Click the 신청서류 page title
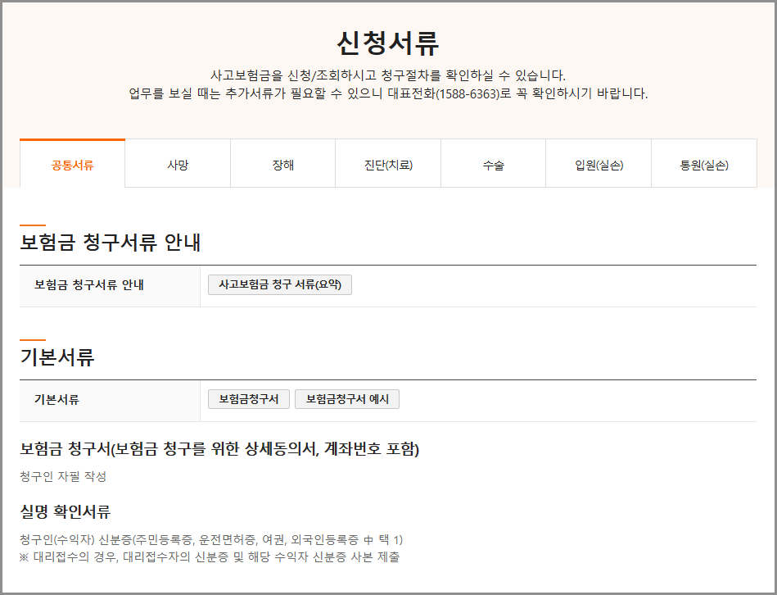 pyautogui.click(x=388, y=43)
